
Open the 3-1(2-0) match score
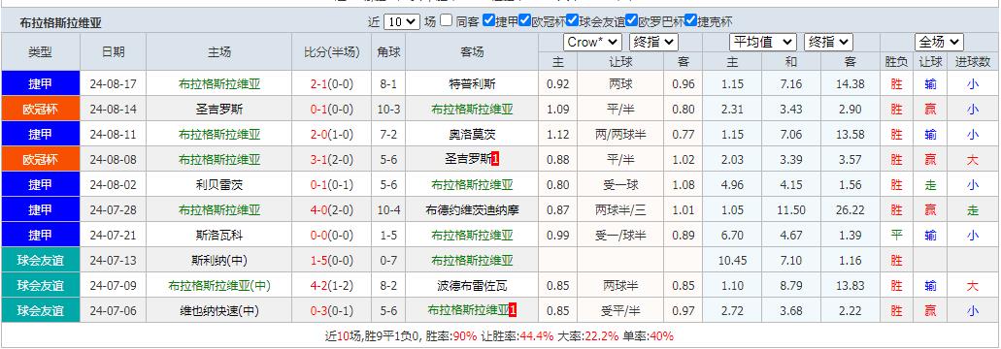point(331,159)
